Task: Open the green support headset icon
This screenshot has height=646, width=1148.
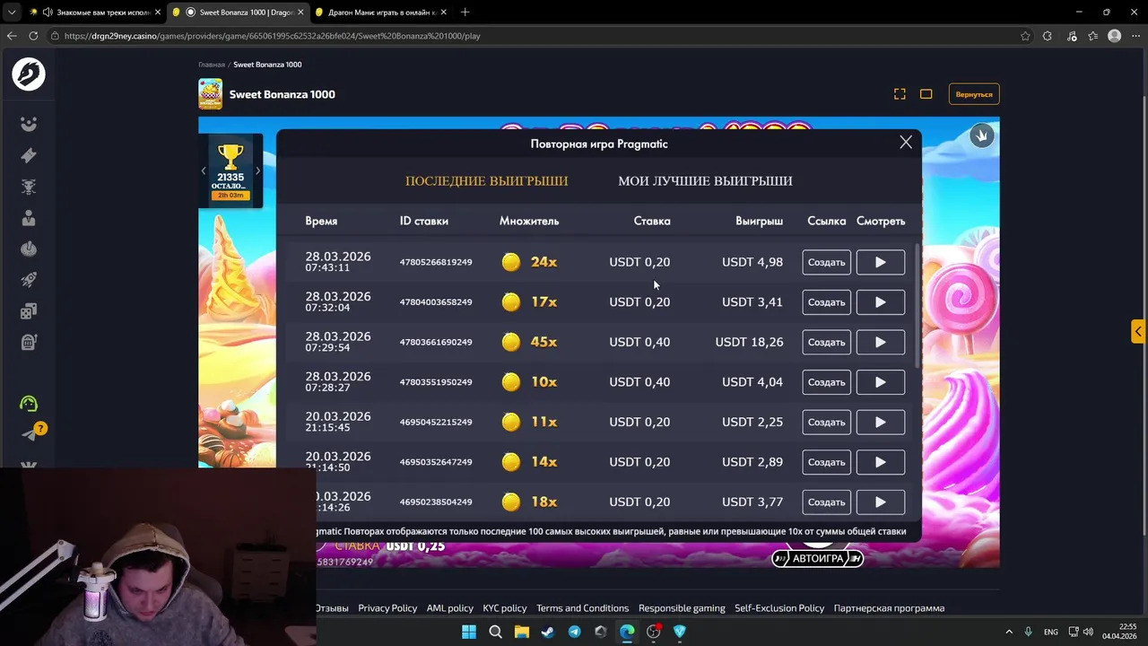Action: pyautogui.click(x=29, y=404)
